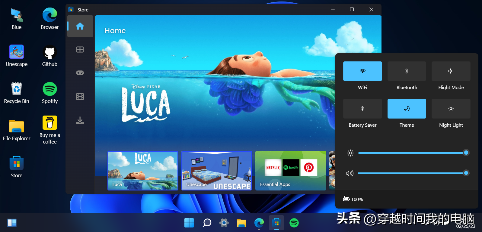482x232 pixels.
Task: Click the Netflix logo in Essential Apps
Action: pyautogui.click(x=273, y=168)
